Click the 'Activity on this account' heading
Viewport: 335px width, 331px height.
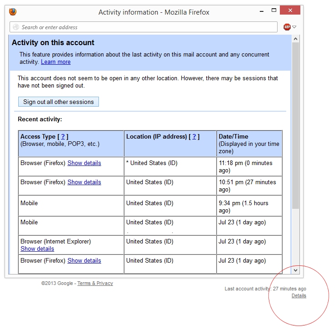(53, 42)
